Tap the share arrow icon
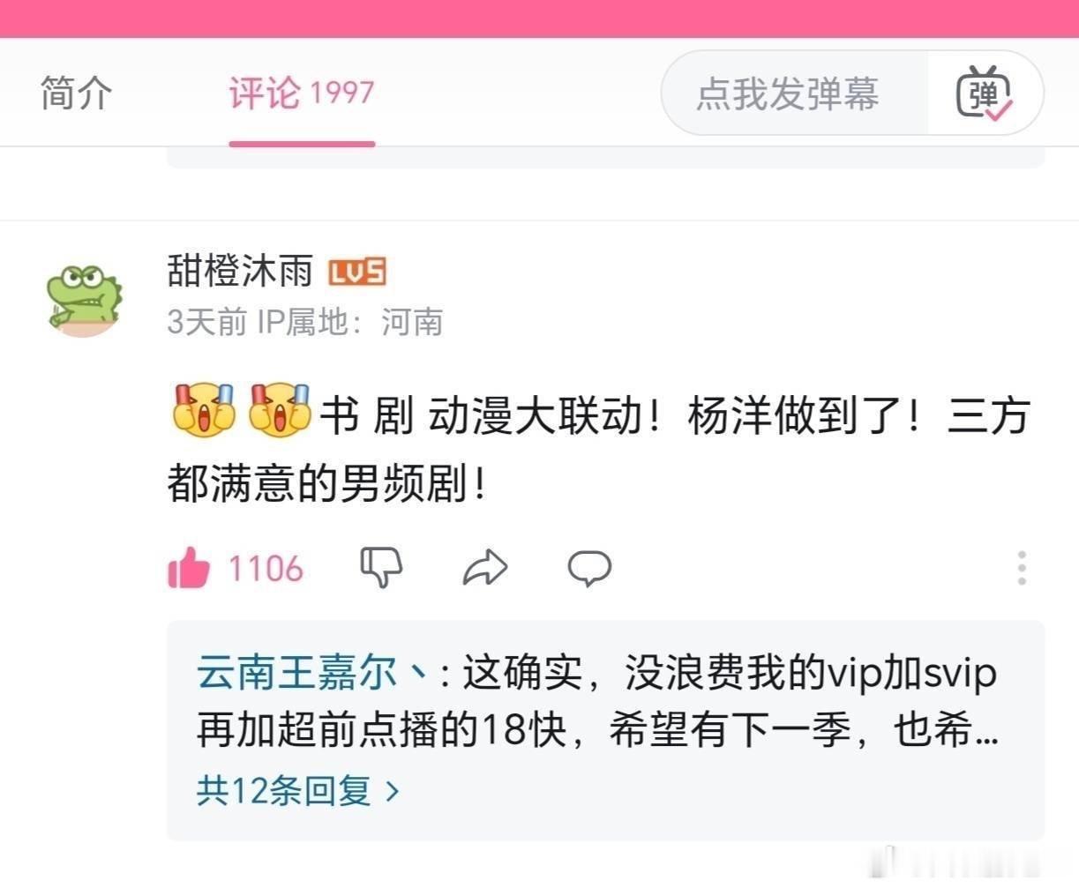This screenshot has width=1079, height=888. pos(485,568)
